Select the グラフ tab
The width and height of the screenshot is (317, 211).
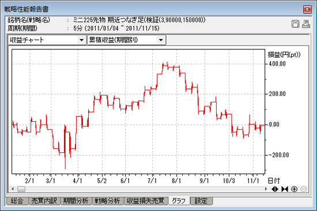[179, 201]
